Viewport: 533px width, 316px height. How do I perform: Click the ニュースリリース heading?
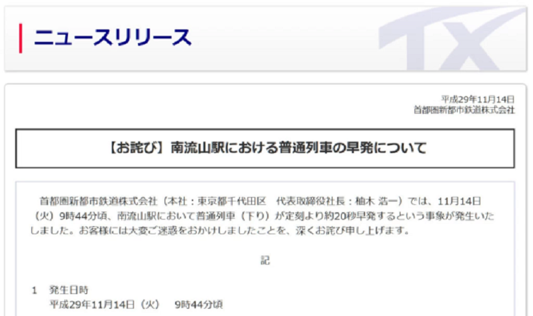tap(112, 37)
